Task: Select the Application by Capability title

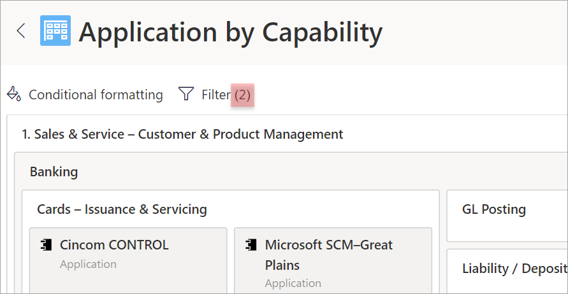Action: pyautogui.click(x=230, y=32)
